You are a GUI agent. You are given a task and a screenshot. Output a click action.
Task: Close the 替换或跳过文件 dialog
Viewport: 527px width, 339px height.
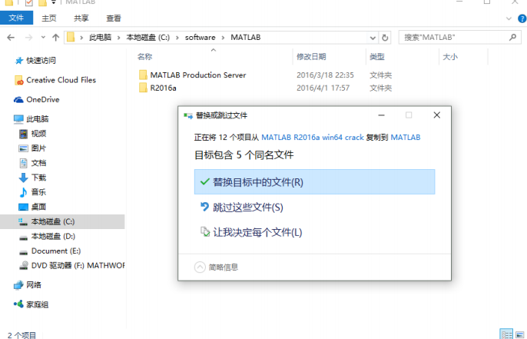click(x=437, y=115)
